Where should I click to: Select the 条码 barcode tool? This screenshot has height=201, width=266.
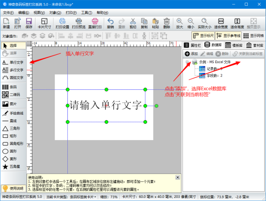[x=12, y=87]
